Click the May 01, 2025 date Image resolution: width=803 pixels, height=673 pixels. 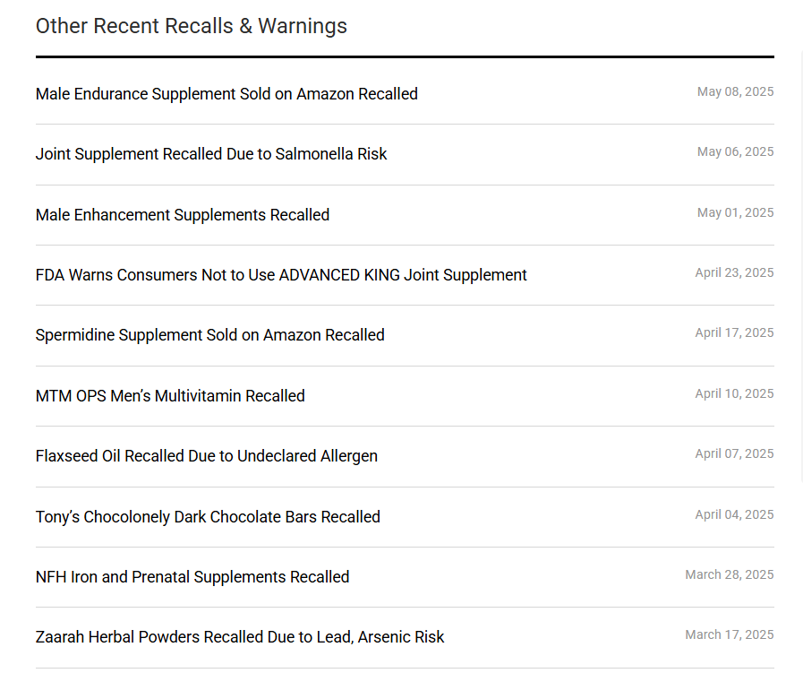tap(735, 212)
